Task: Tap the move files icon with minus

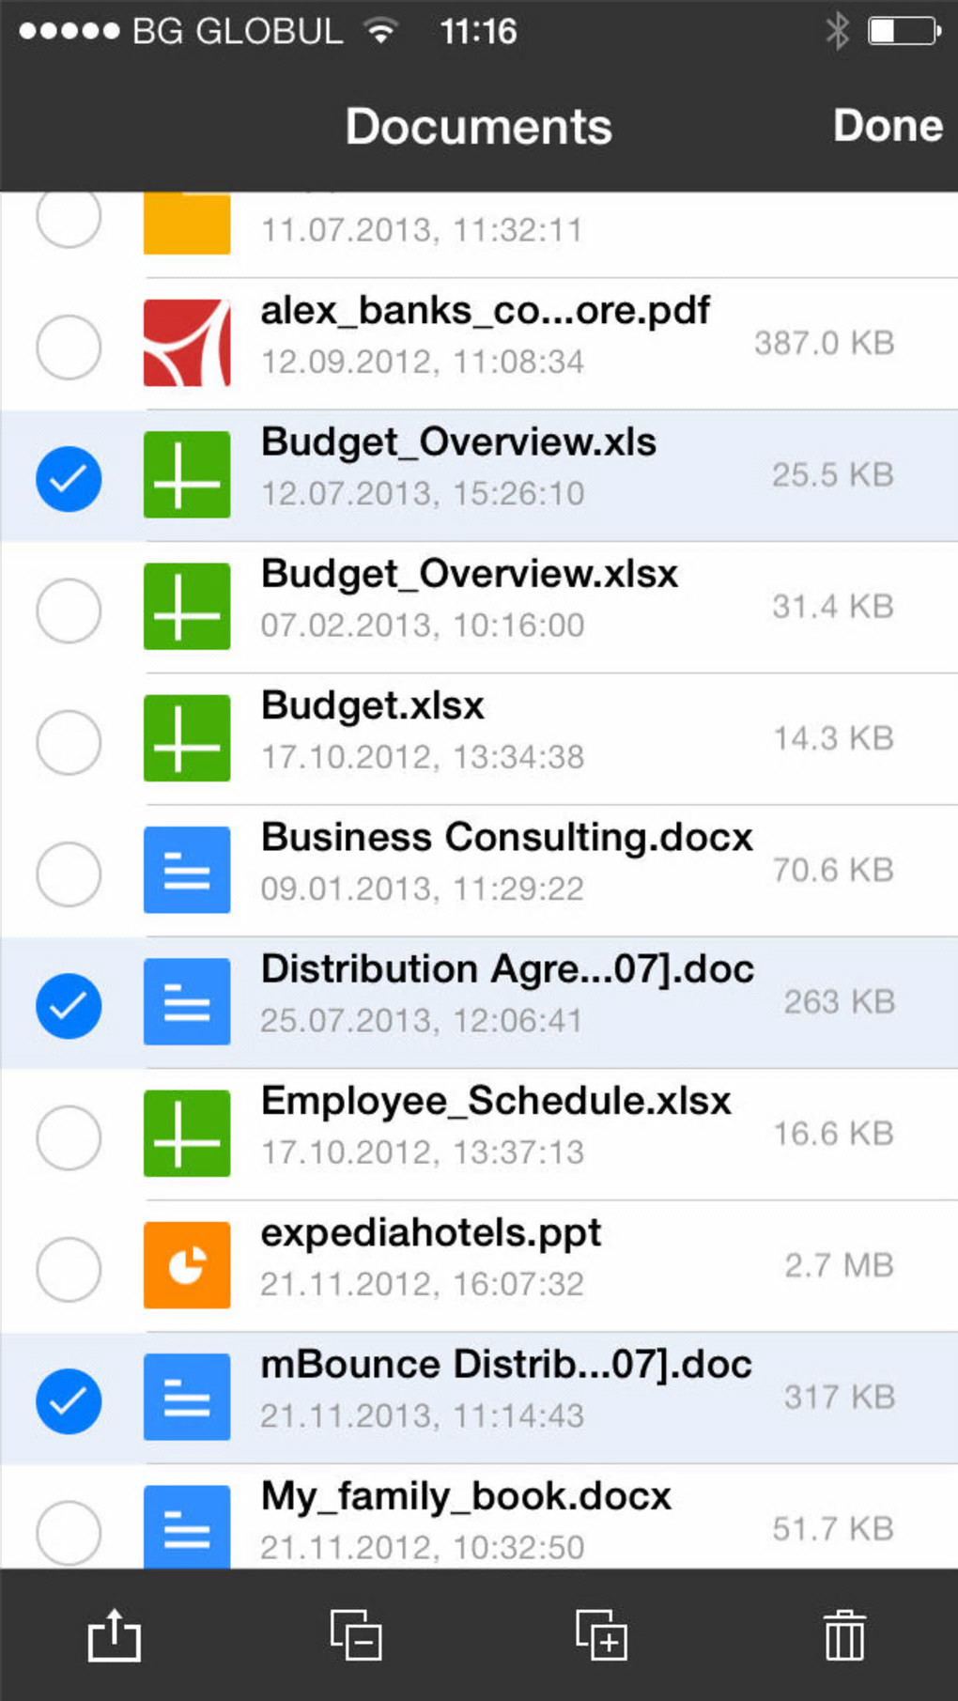Action: coord(356,1635)
